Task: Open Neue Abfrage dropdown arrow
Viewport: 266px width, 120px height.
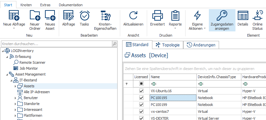Action: click(x=14, y=28)
